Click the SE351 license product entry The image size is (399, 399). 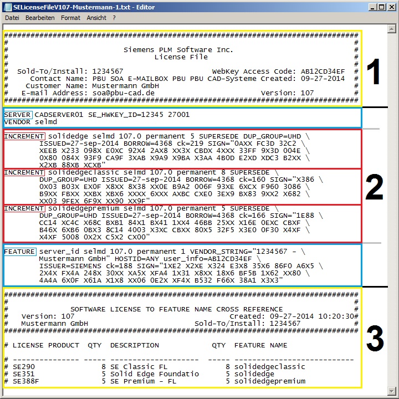tap(24, 374)
